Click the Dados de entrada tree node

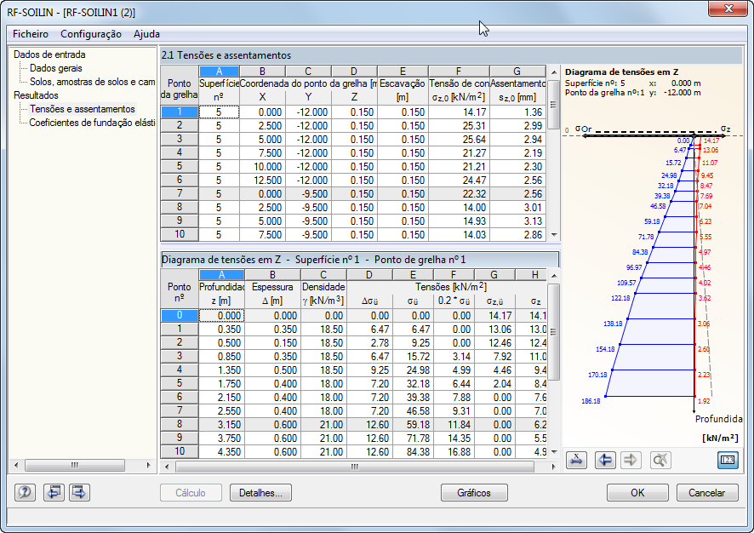tap(49, 54)
